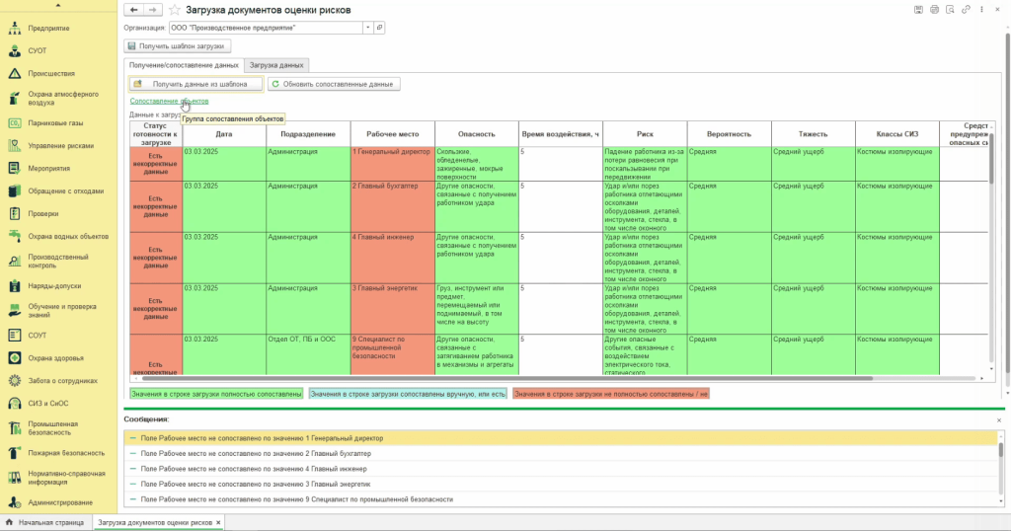The height and width of the screenshot is (531, 1011).
Task: Click the Классы СИЗ column header
Action: point(896,134)
